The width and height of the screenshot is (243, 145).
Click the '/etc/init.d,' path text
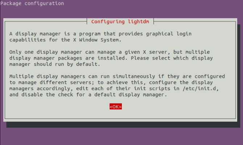coord(201,89)
